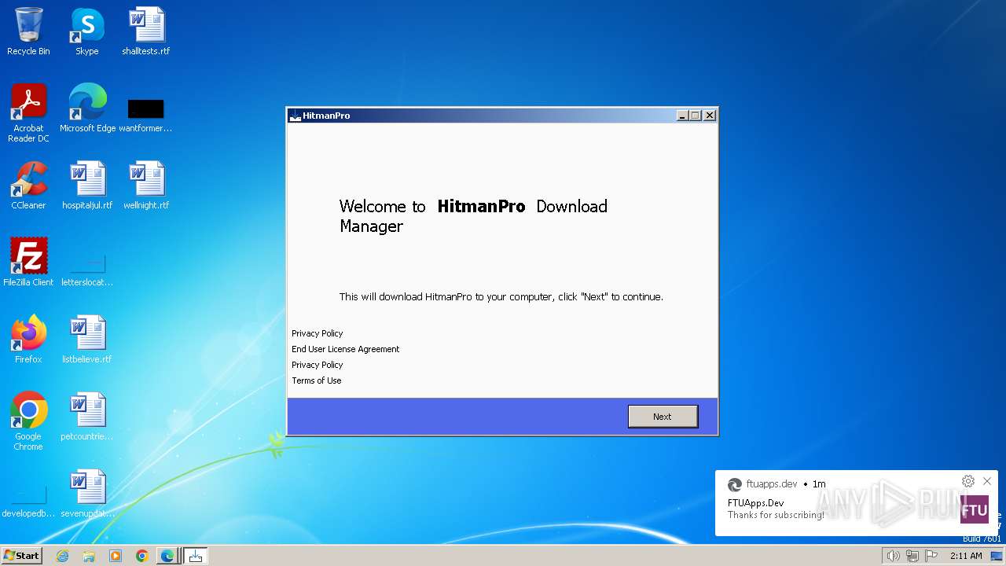Minimize the HitmanPro window
Image resolution: width=1006 pixels, height=566 pixels.
[x=682, y=116]
